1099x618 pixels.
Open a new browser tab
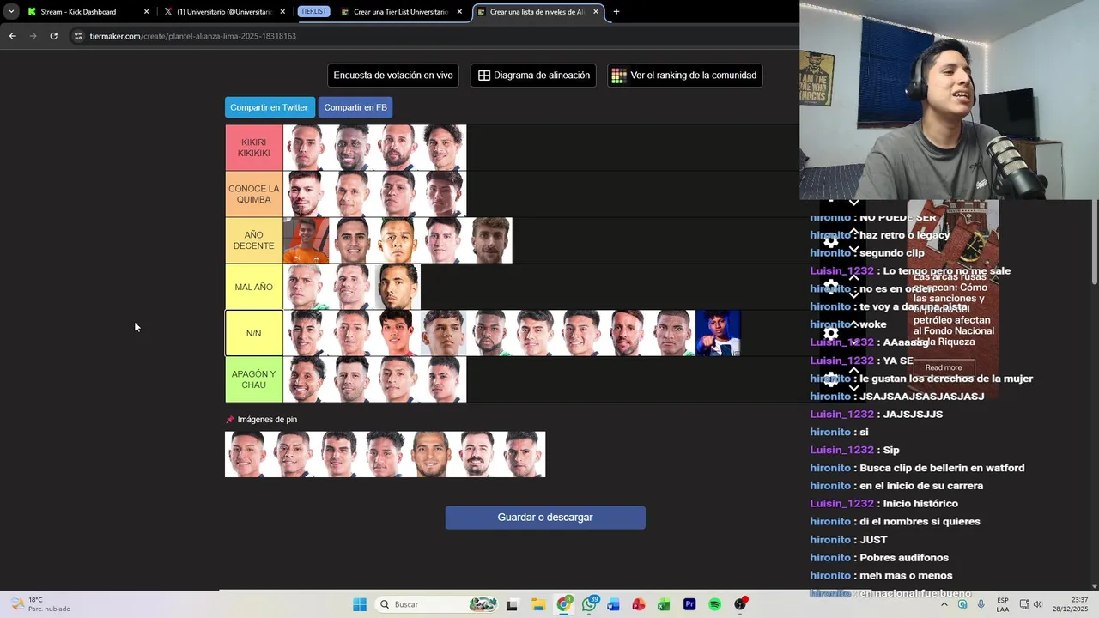[x=616, y=12]
